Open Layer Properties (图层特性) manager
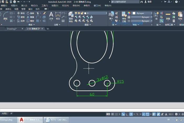Image resolution: width=184 pixels, height=123 pixels. 71,17
